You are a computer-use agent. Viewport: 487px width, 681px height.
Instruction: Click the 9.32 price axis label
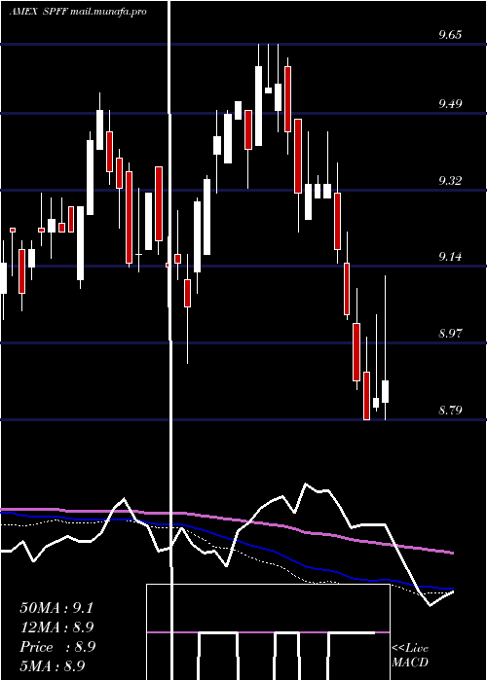point(450,181)
